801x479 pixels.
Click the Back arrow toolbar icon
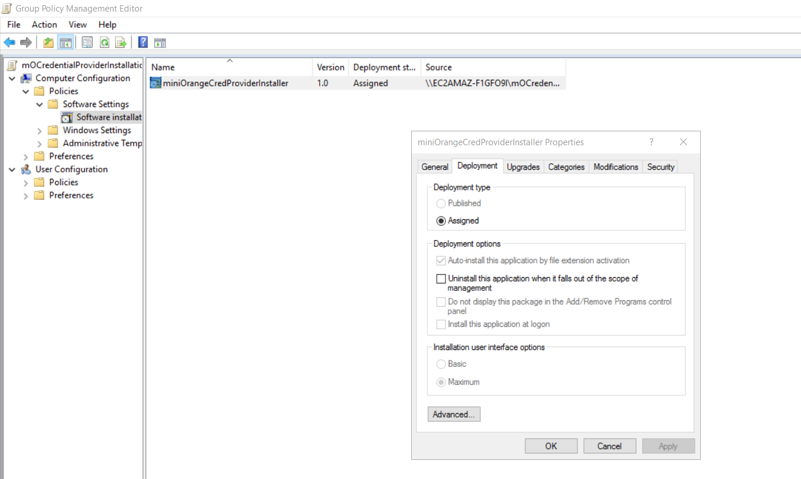[x=9, y=42]
